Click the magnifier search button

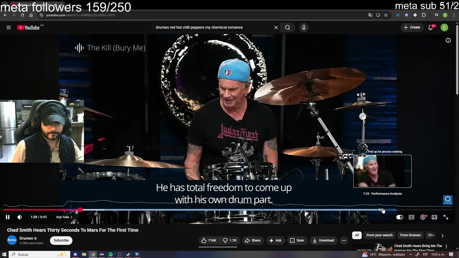coord(288,27)
